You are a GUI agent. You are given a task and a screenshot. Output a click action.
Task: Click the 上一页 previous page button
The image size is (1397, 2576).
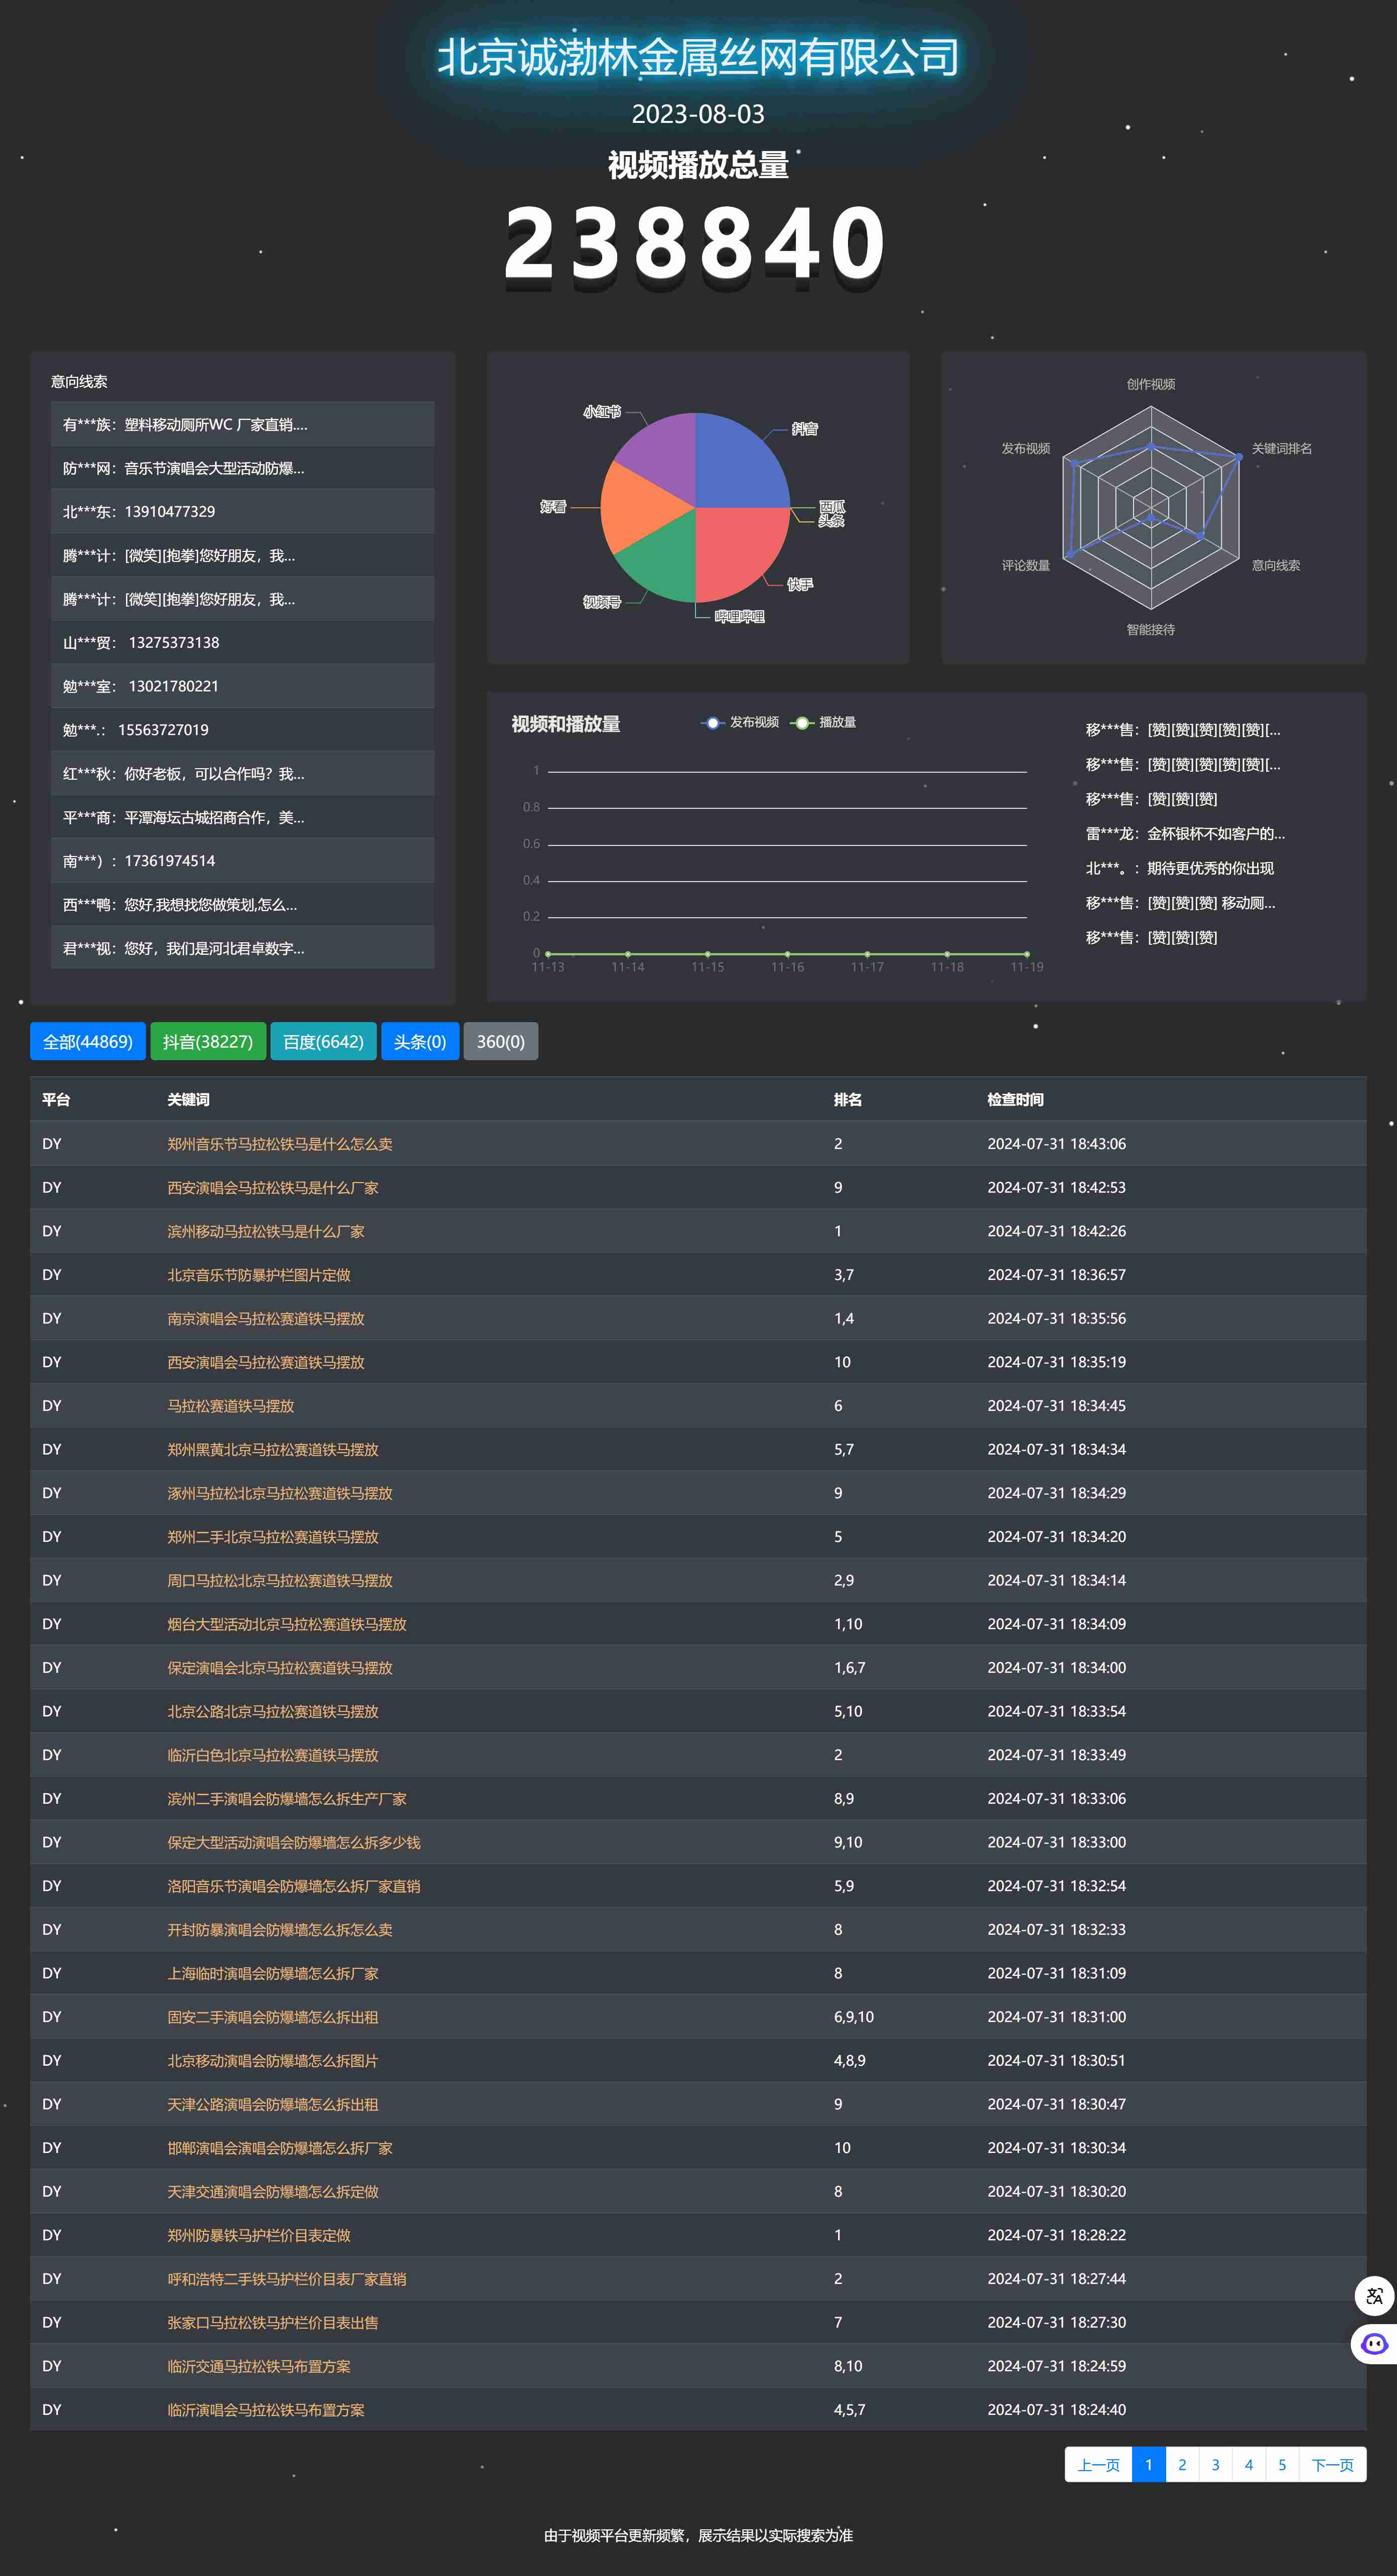click(1098, 2464)
